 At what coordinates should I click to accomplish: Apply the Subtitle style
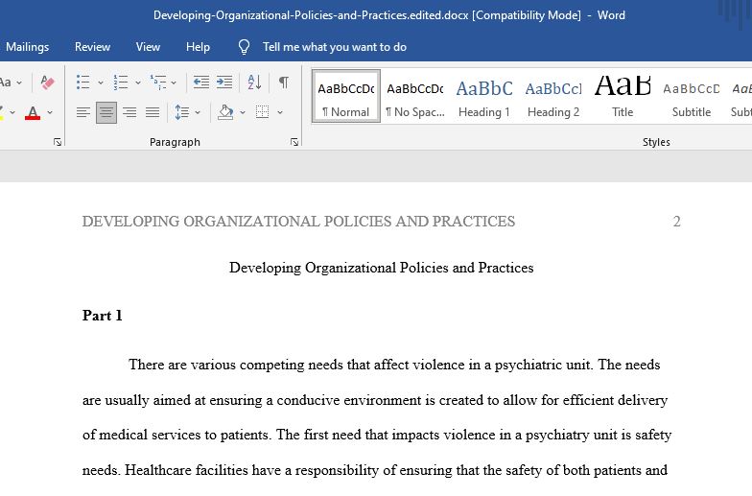(692, 96)
